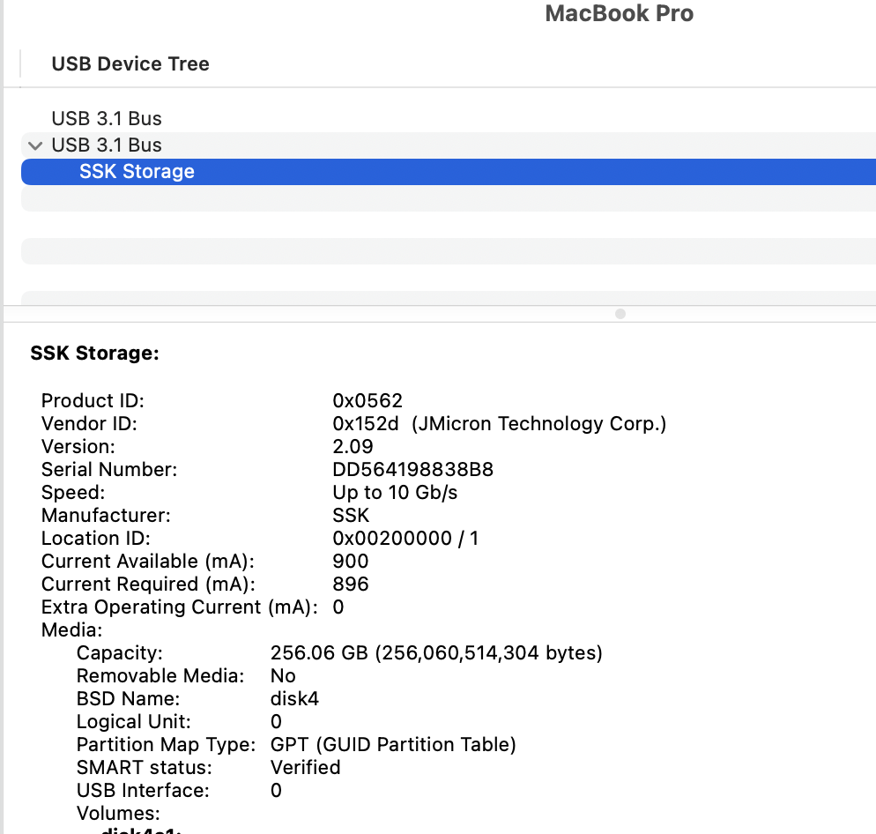Click the Media: label
876x834 pixels.
point(72,630)
